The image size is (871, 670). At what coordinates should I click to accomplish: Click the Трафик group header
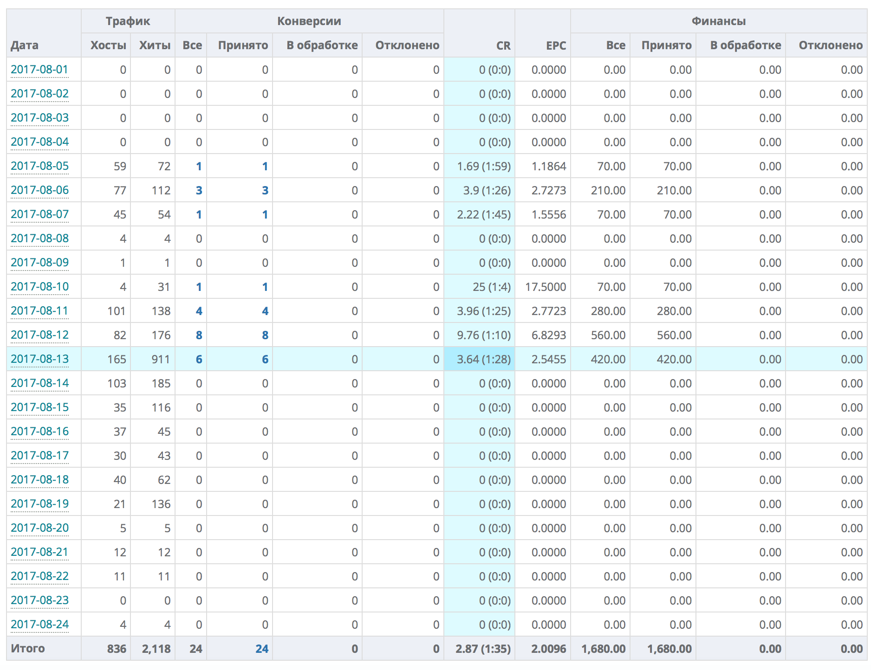128,21
